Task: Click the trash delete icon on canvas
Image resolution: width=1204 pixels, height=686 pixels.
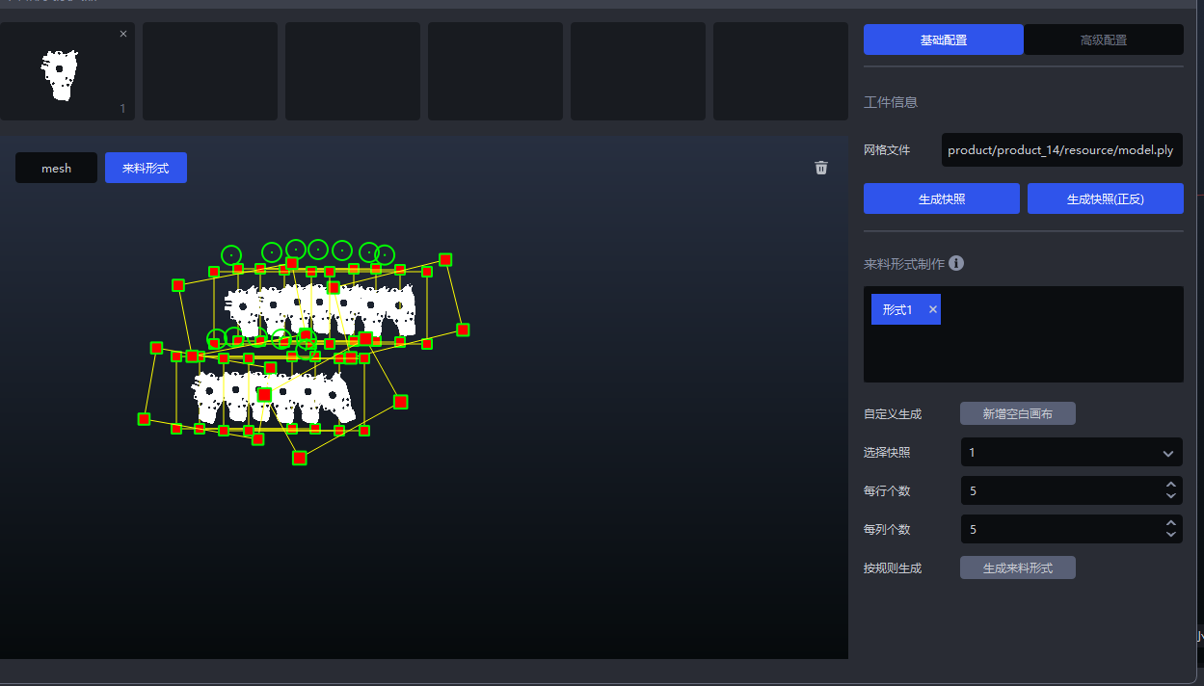Action: coord(821,168)
